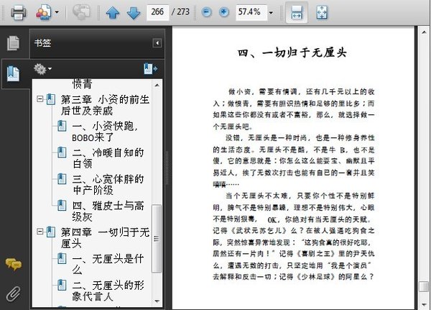This screenshot has height=310, width=431.
Task: Zoom out with the minus icon
Action: (206, 12)
